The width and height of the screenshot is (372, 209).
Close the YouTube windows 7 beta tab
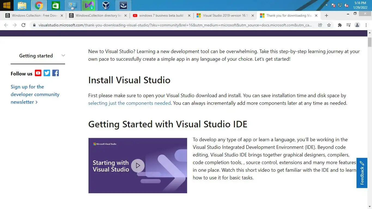coord(189,16)
